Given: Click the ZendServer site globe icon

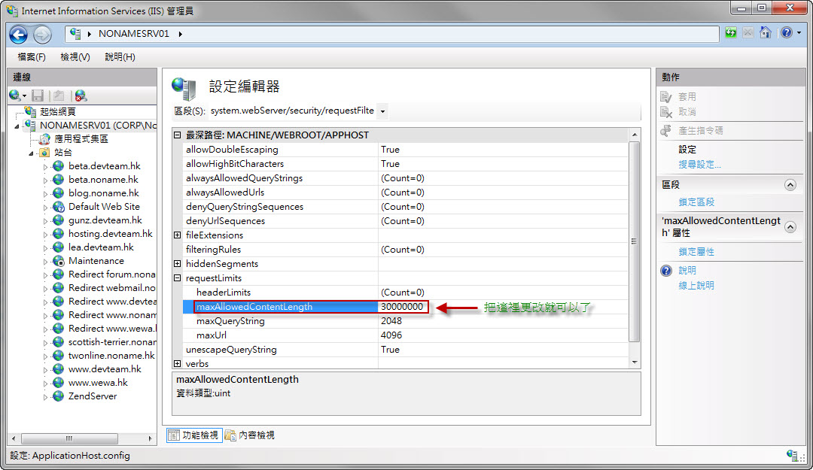Looking at the screenshot, I should click(x=59, y=396).
